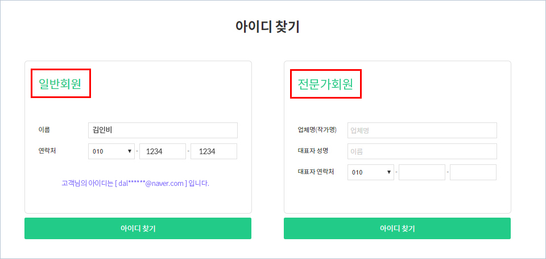Click the 대표자 연락처 label
The height and width of the screenshot is (259, 546).
316,172
